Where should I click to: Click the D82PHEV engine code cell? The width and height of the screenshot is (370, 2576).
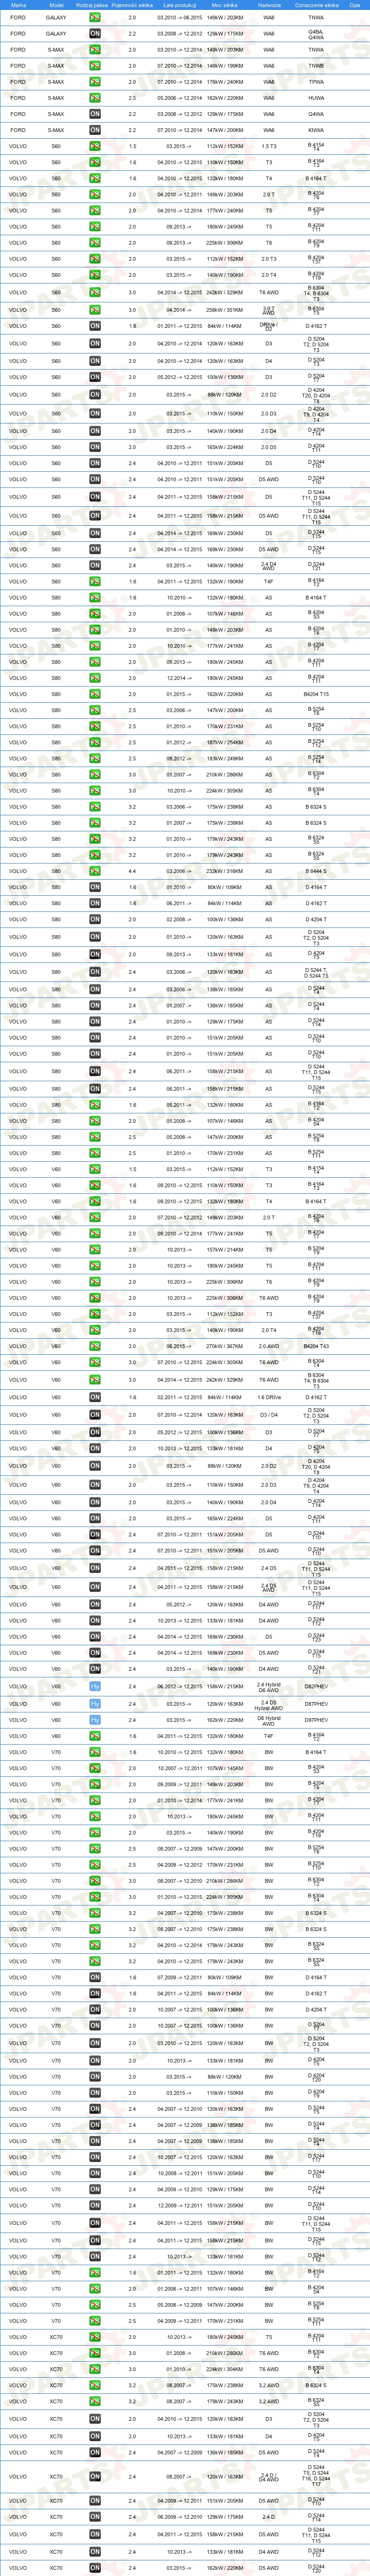click(316, 1686)
